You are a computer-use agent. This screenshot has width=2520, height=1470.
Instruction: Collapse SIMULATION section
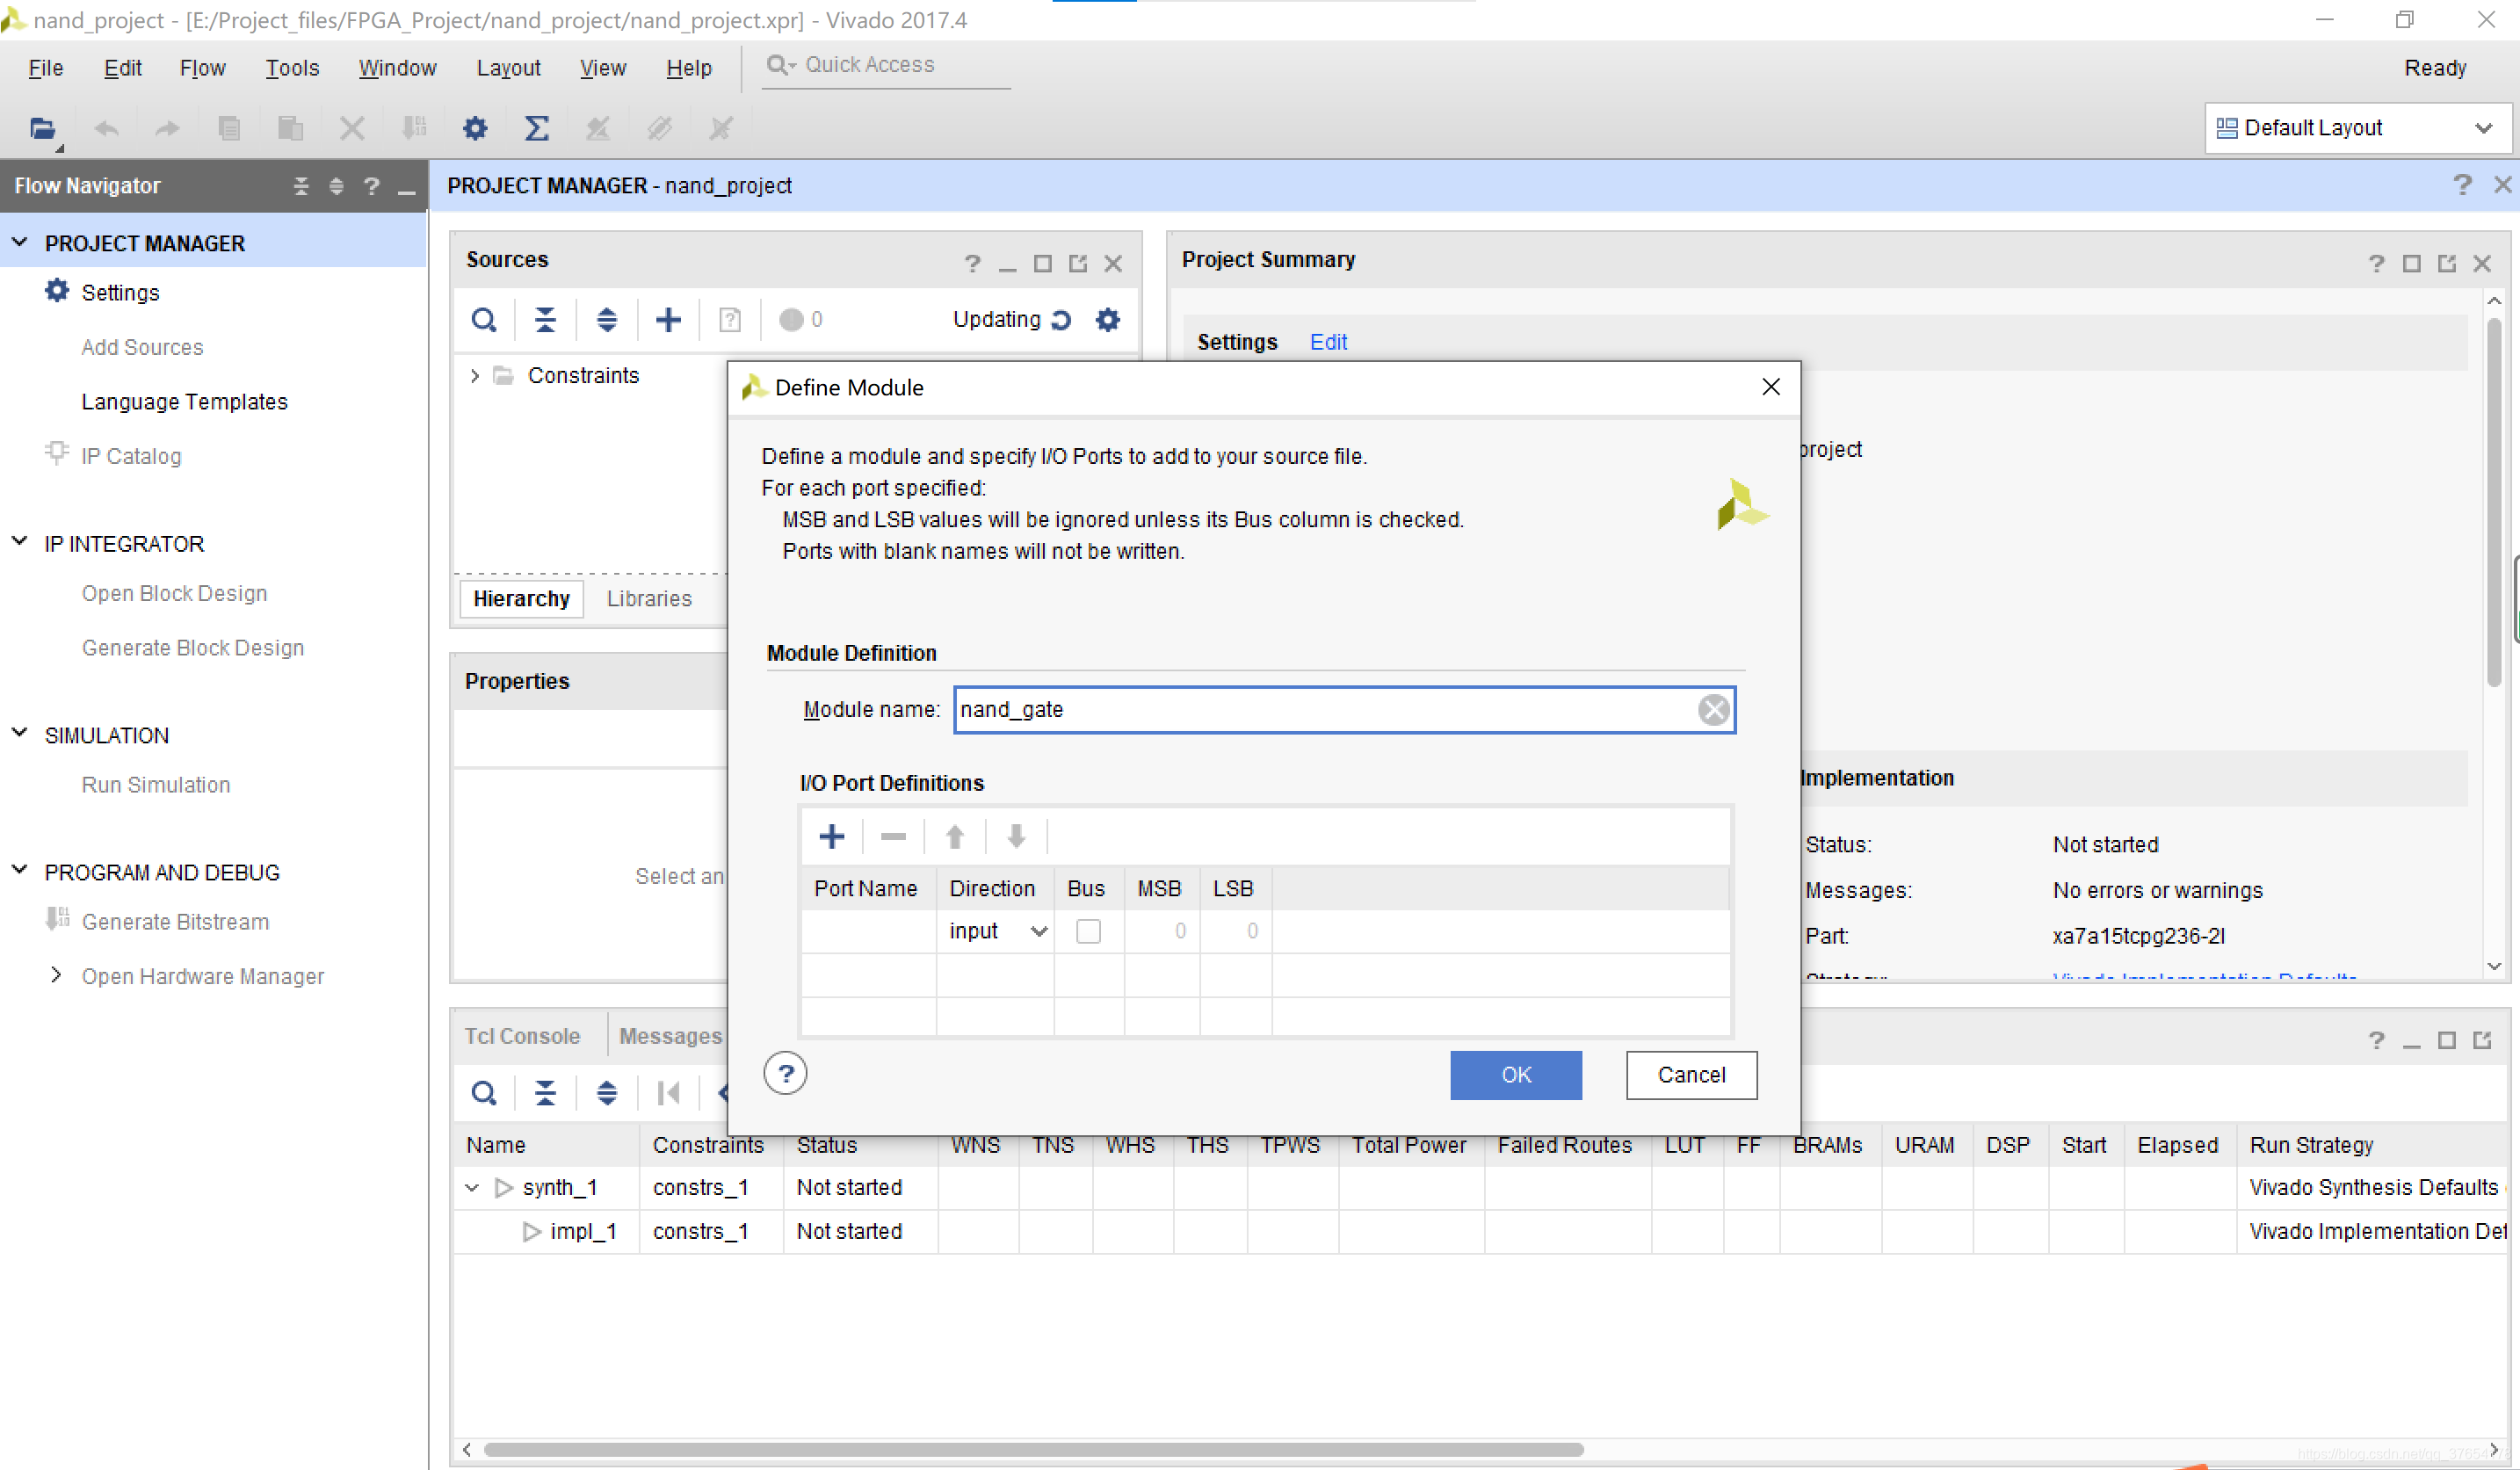point(19,734)
